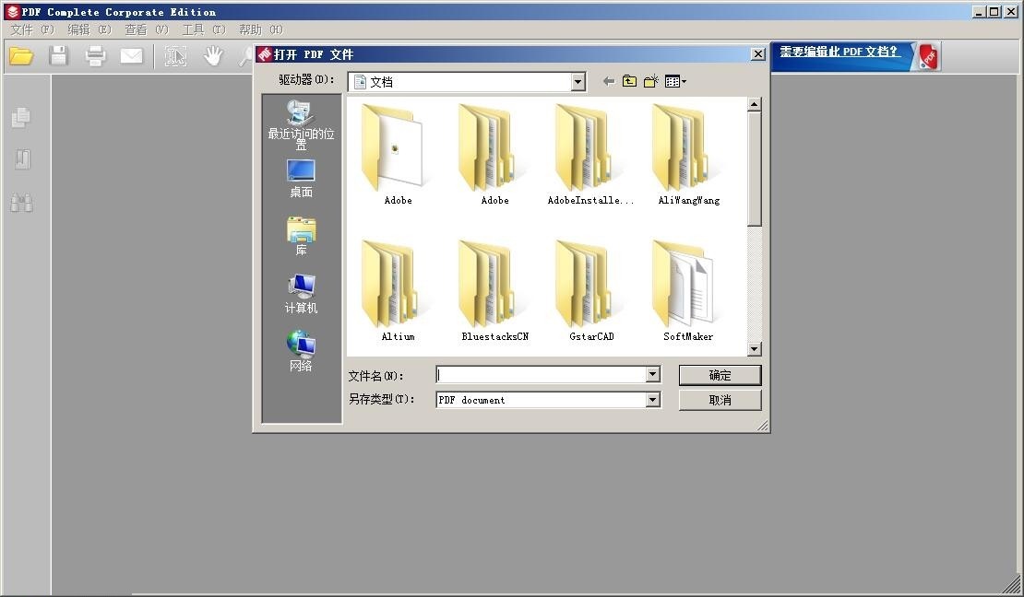Open Libraries (库) location
The height and width of the screenshot is (597, 1024).
[301, 236]
